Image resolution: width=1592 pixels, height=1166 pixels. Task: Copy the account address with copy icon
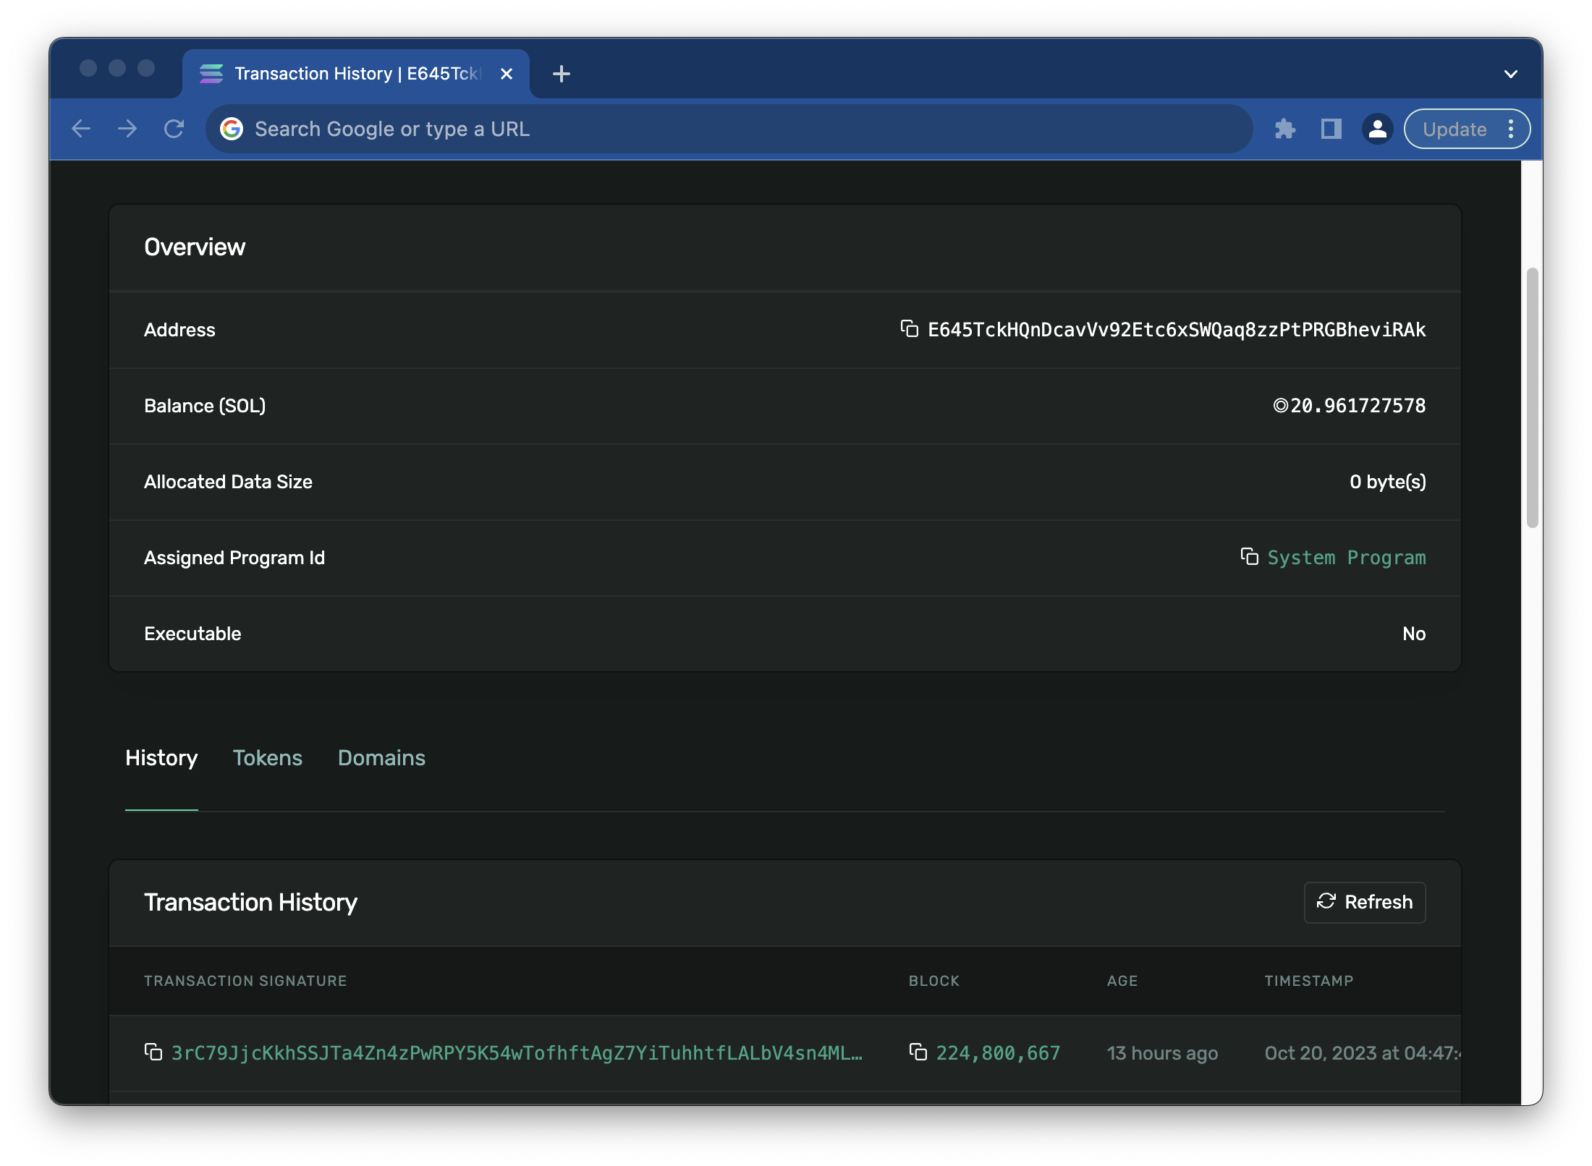pos(909,329)
